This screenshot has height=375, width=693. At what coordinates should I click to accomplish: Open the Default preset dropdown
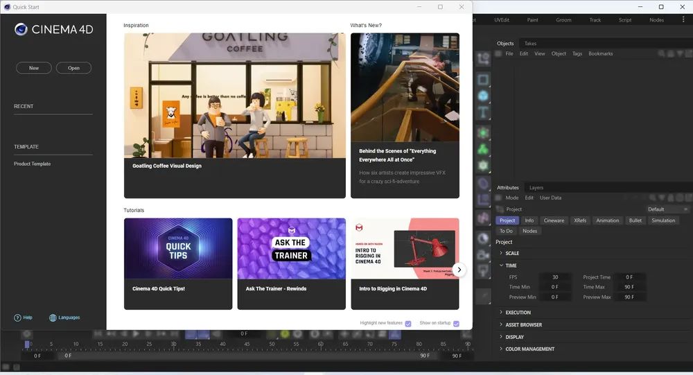(x=667, y=209)
